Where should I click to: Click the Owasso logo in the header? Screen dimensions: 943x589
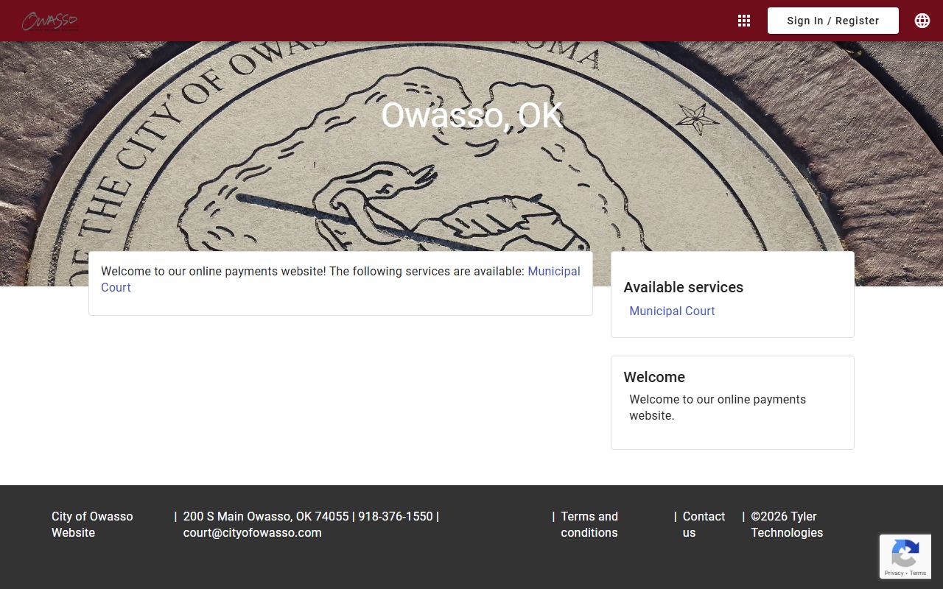(x=50, y=21)
